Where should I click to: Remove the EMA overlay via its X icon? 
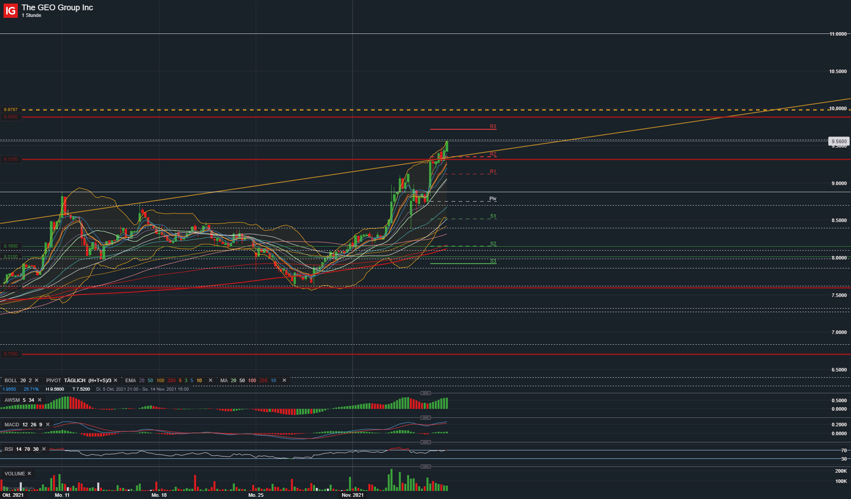click(x=210, y=380)
